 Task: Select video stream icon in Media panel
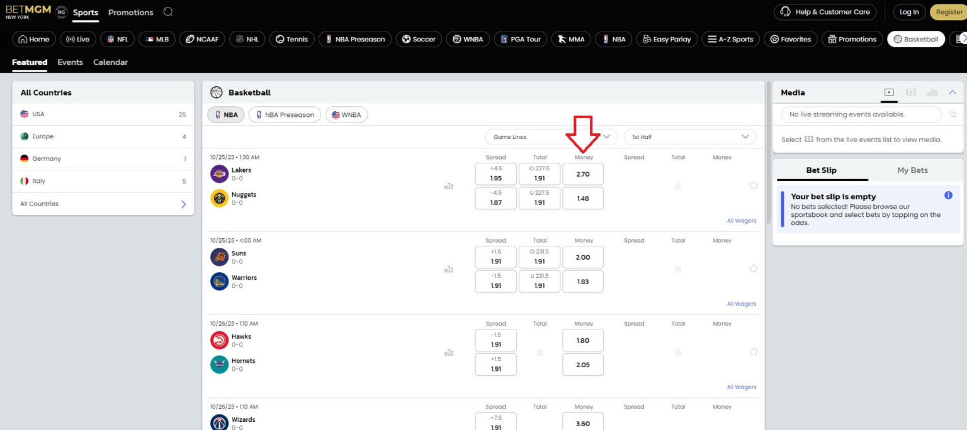tap(889, 92)
